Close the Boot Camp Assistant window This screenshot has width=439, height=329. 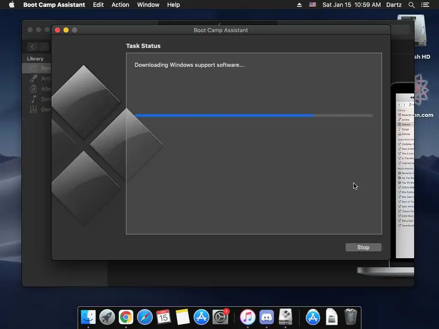click(x=57, y=30)
